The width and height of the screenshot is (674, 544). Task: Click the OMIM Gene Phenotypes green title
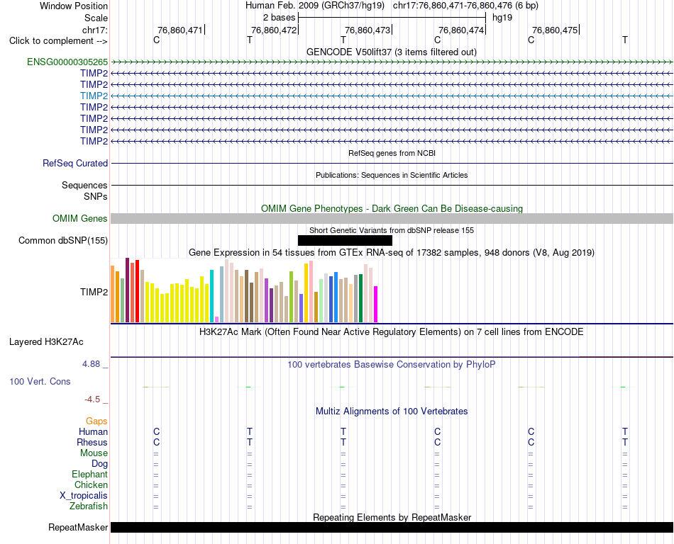[x=392, y=208]
